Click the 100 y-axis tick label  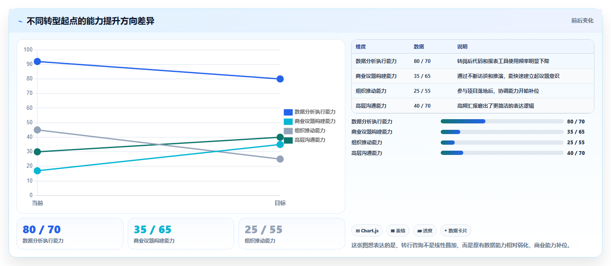[28, 50]
